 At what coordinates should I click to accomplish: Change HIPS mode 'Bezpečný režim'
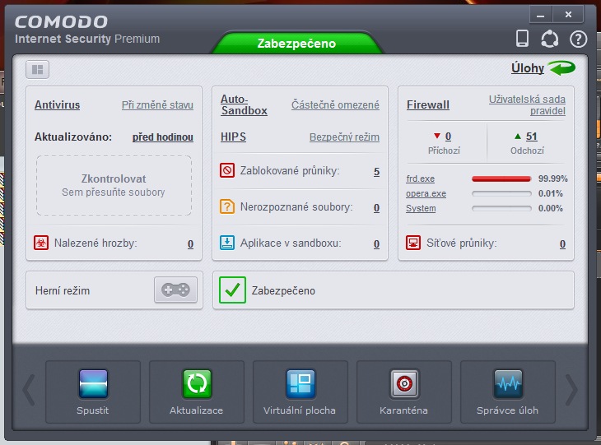(344, 137)
